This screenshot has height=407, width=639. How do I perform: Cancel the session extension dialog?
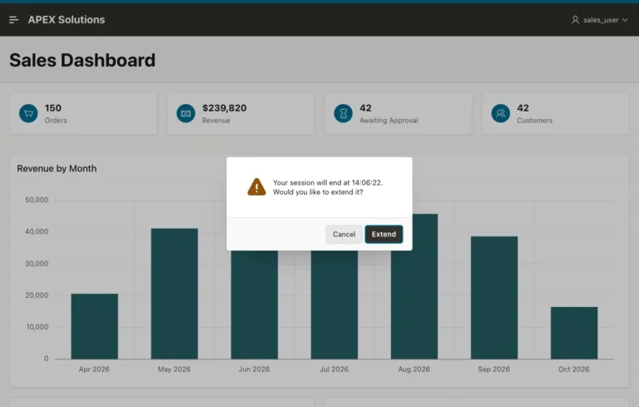click(344, 234)
